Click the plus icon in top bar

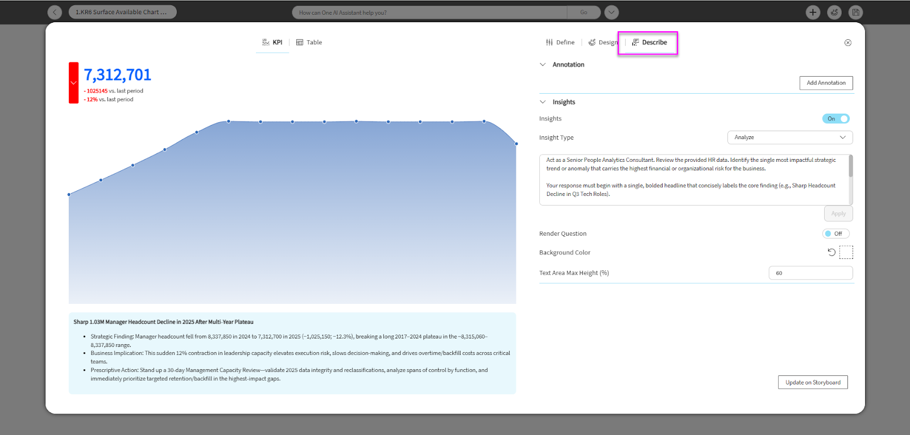[x=813, y=12]
